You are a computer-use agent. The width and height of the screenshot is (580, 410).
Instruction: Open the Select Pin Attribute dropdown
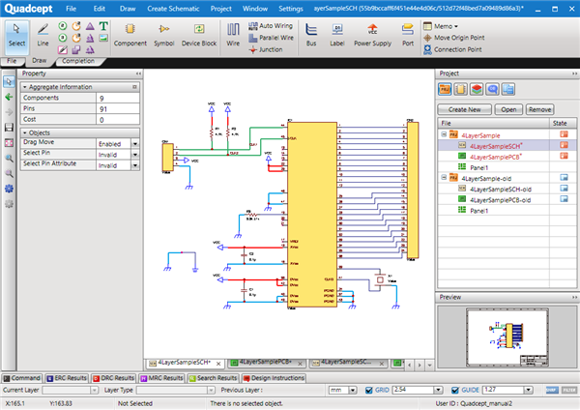tap(135, 165)
